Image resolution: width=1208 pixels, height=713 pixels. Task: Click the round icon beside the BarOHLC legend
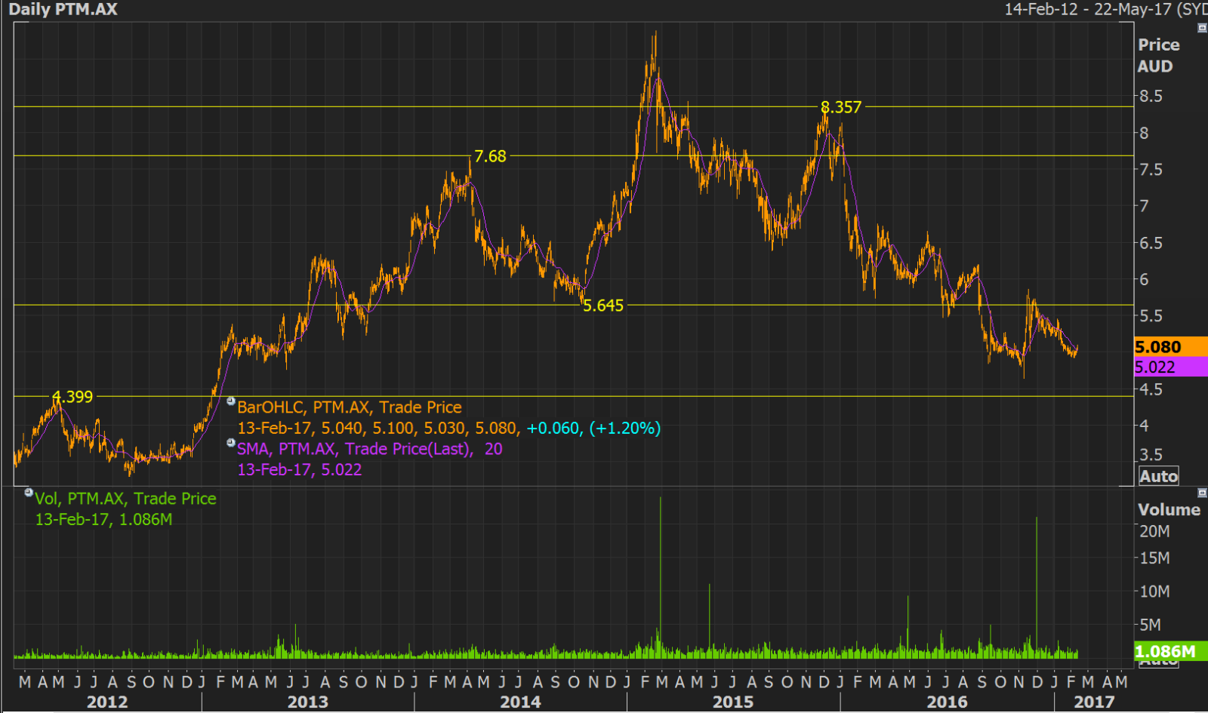coord(231,402)
